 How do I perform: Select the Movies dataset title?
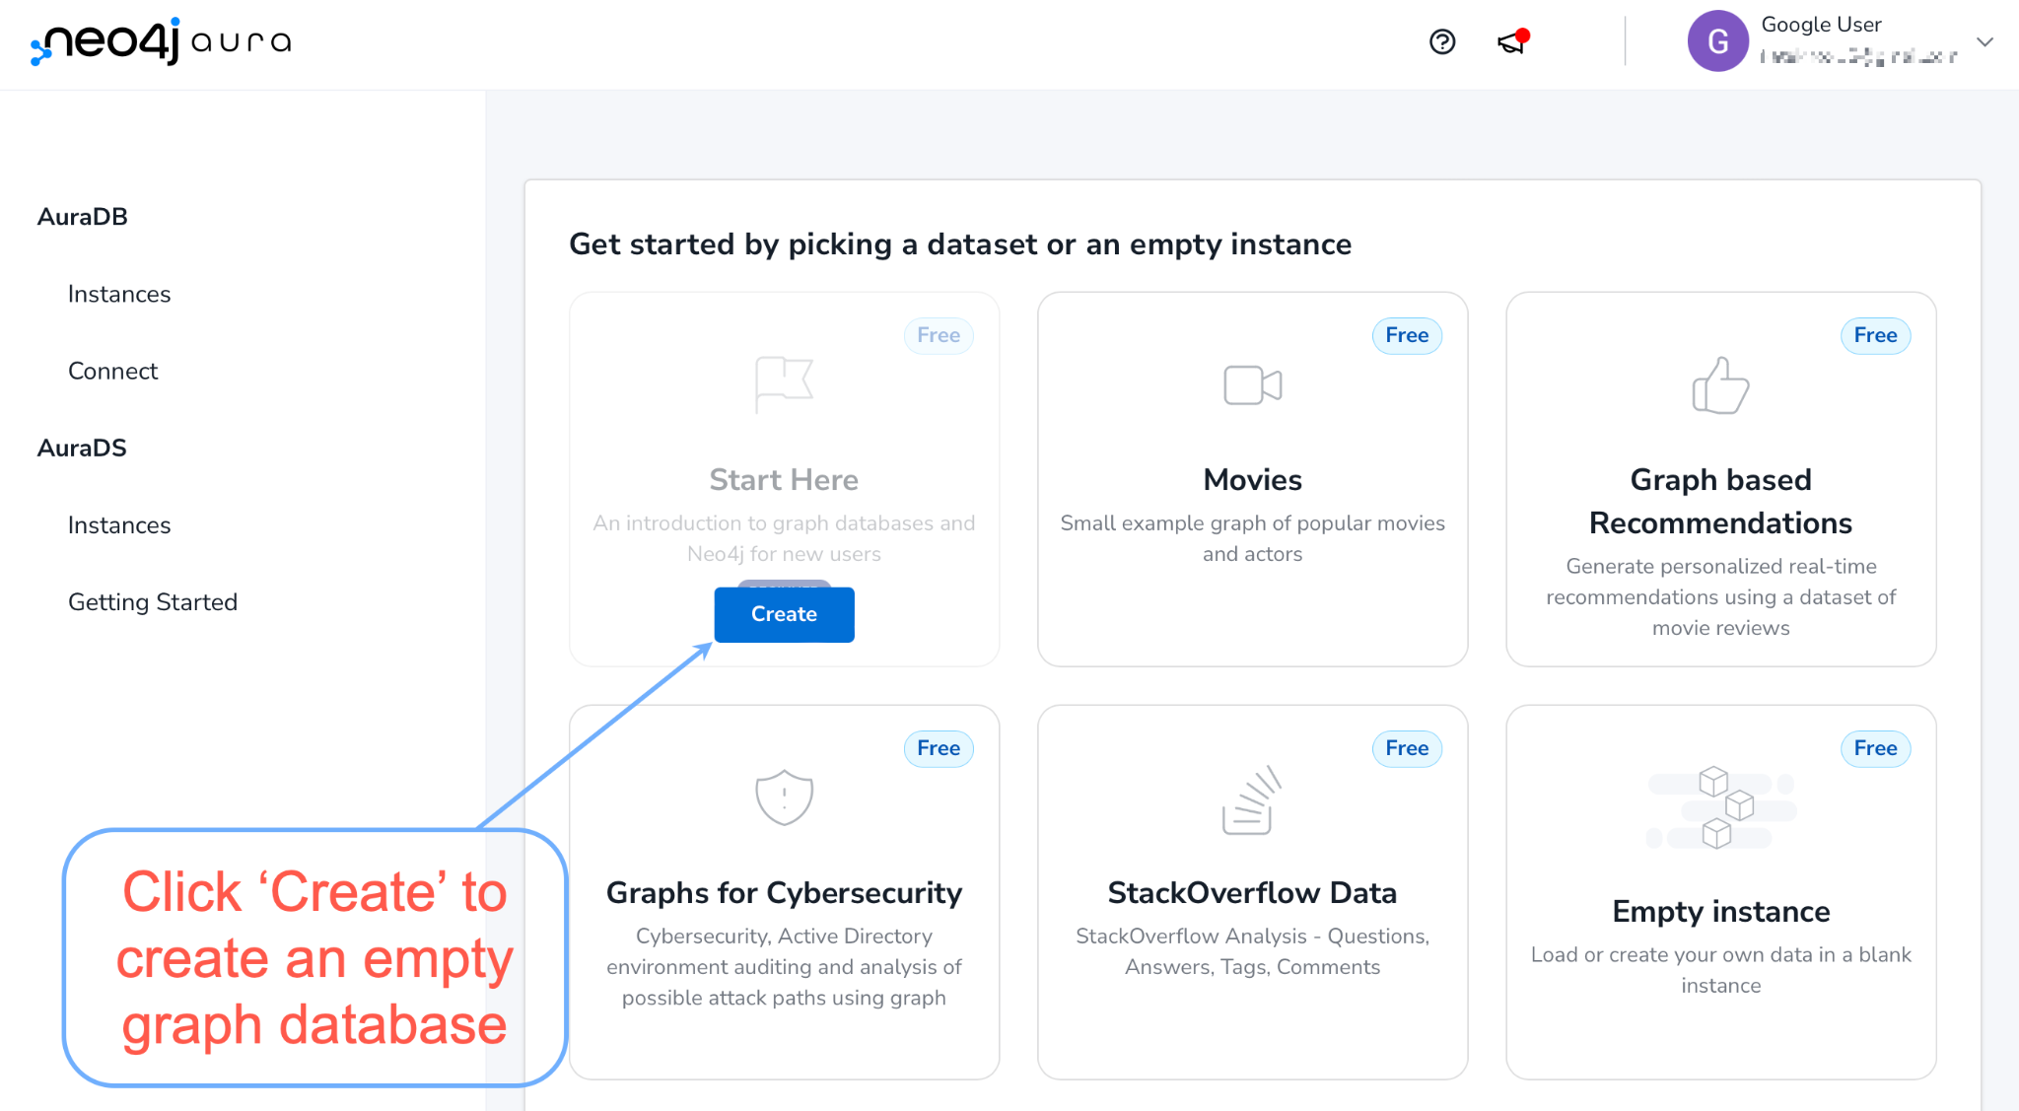pos(1252,480)
